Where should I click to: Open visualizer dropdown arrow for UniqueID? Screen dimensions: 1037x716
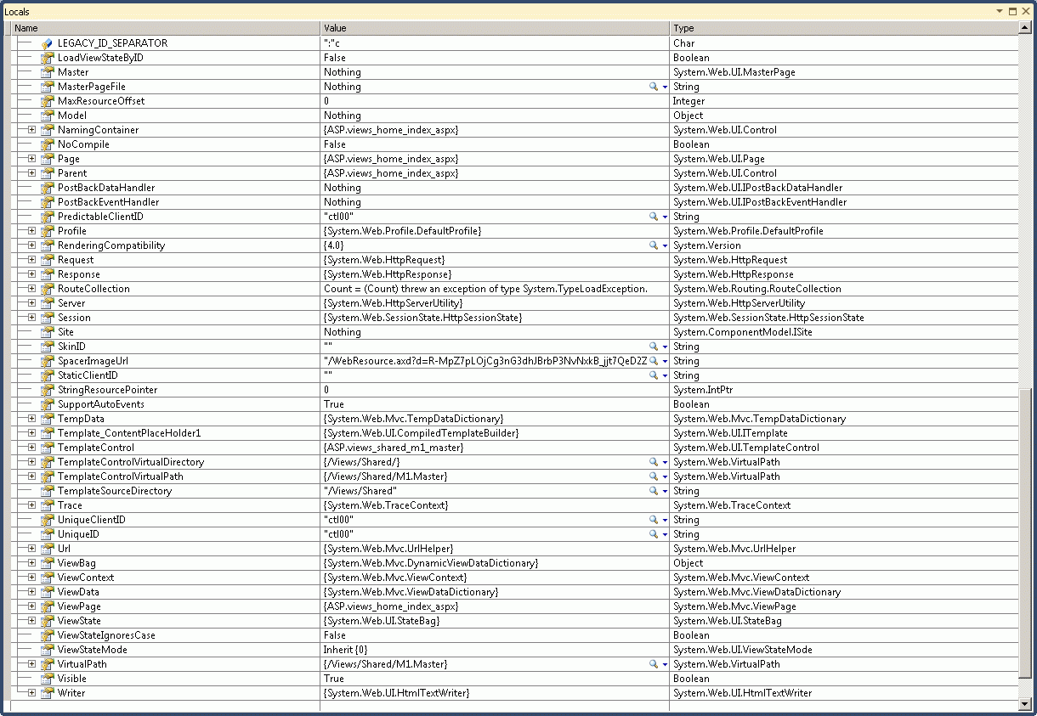coord(665,534)
